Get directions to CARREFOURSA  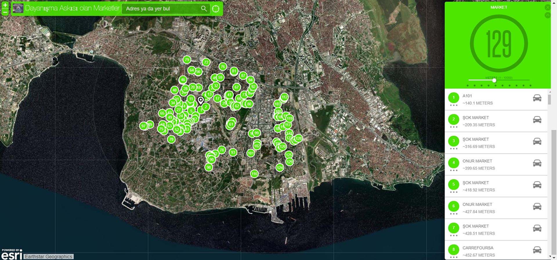tap(537, 250)
